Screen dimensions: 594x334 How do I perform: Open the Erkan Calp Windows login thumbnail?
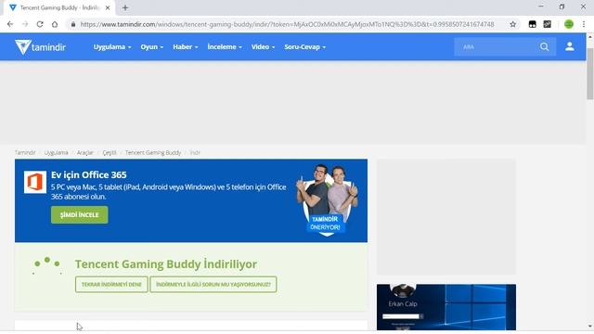tap(446, 307)
